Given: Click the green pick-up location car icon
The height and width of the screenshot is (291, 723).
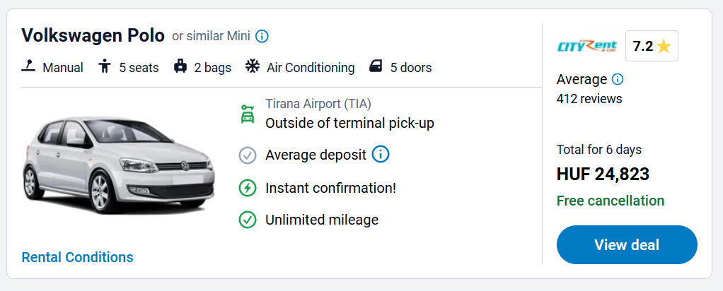Looking at the screenshot, I should [x=247, y=114].
